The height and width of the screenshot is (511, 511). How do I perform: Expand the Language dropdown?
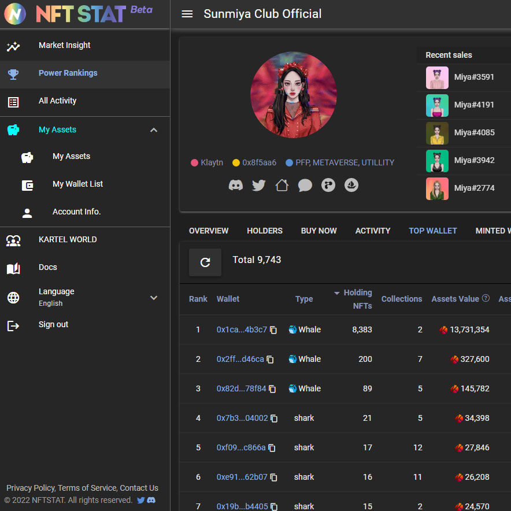pyautogui.click(x=154, y=298)
